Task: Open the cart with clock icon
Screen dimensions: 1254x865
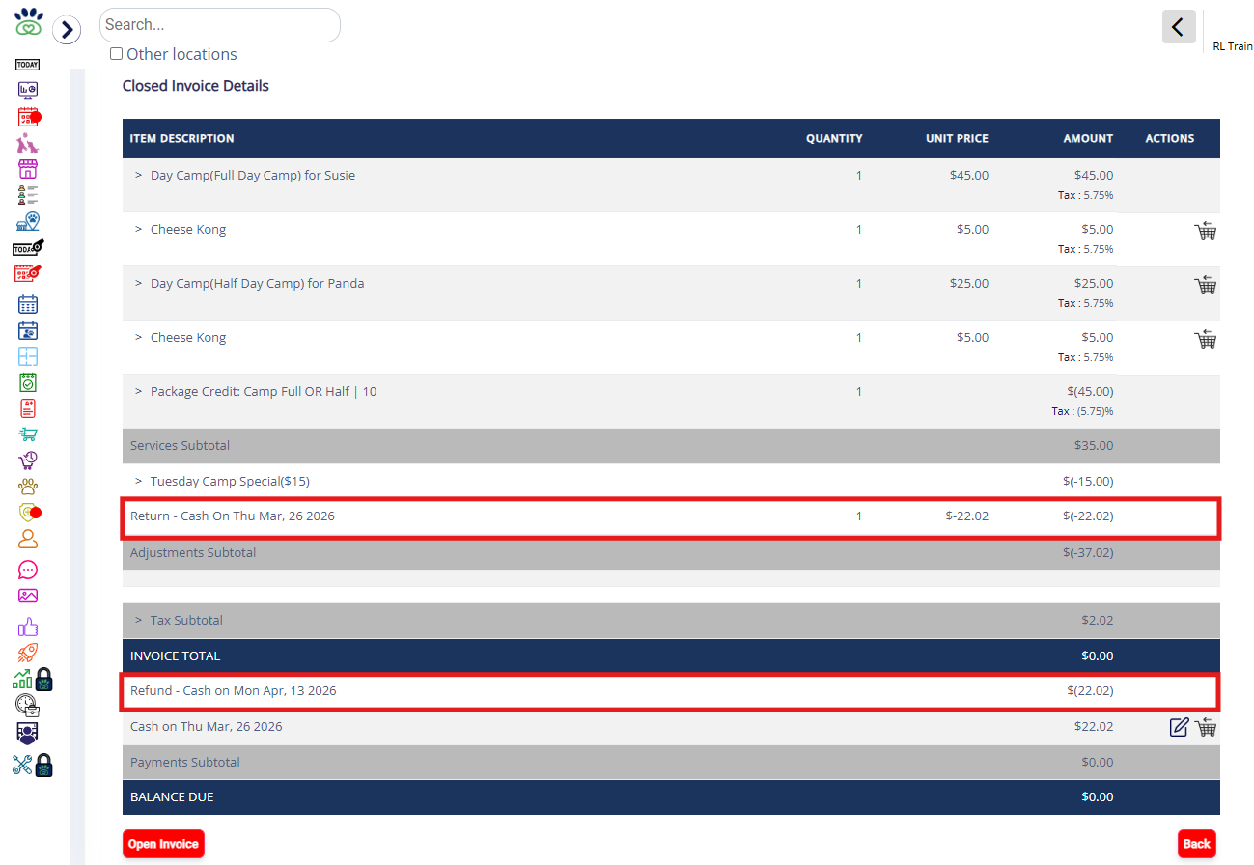Action: tap(28, 460)
